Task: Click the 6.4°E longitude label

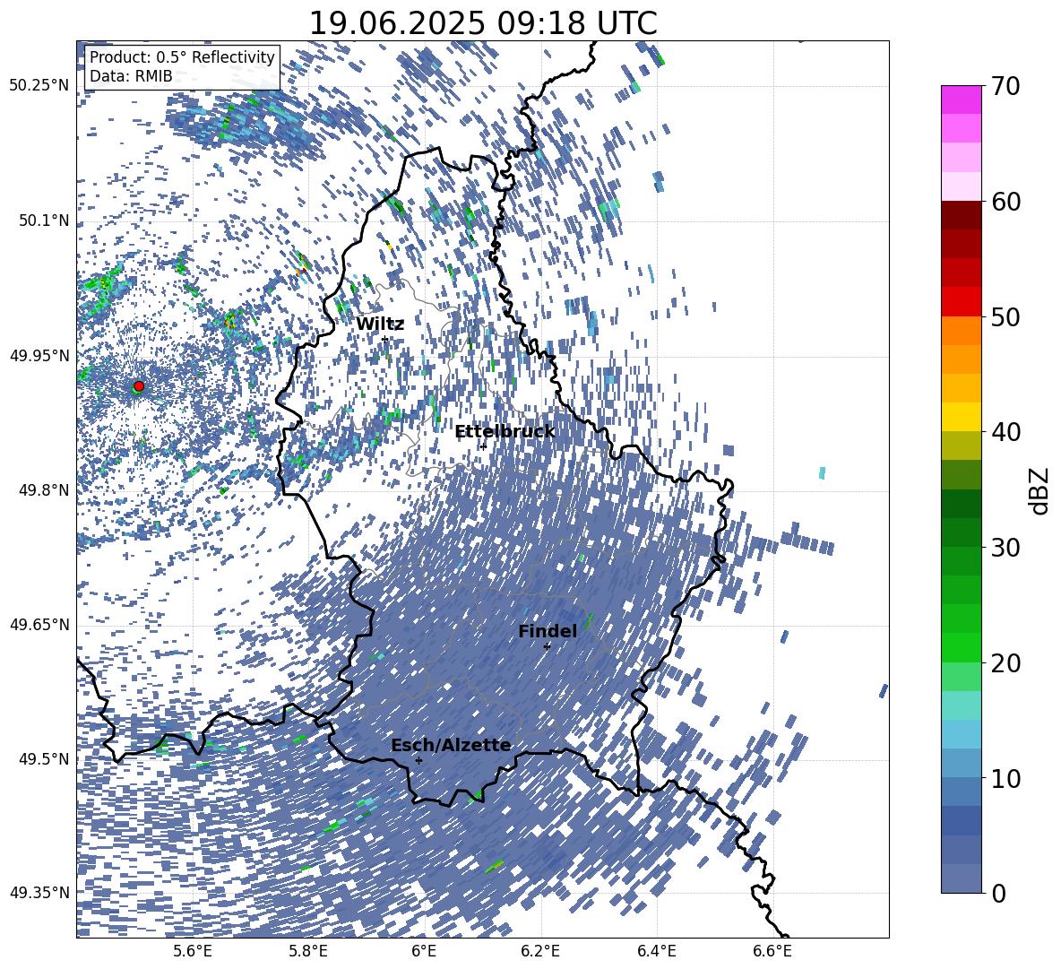Action: 657,952
